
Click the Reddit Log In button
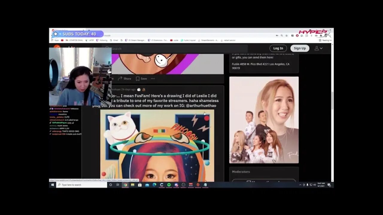click(x=278, y=48)
